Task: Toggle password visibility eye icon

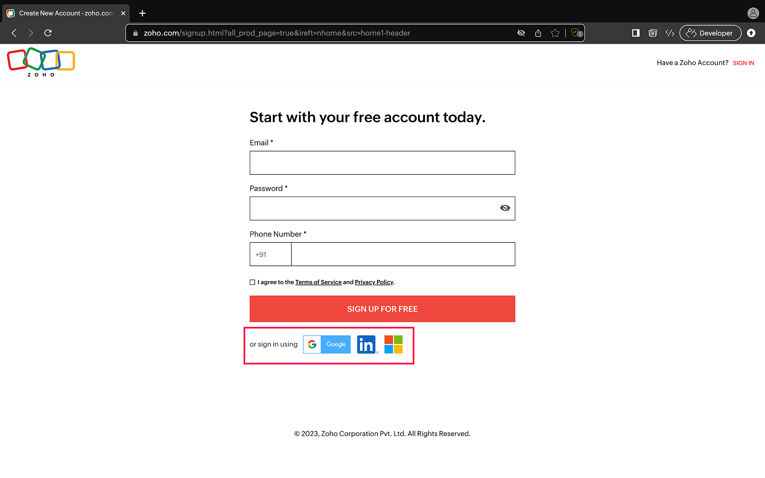Action: click(505, 208)
